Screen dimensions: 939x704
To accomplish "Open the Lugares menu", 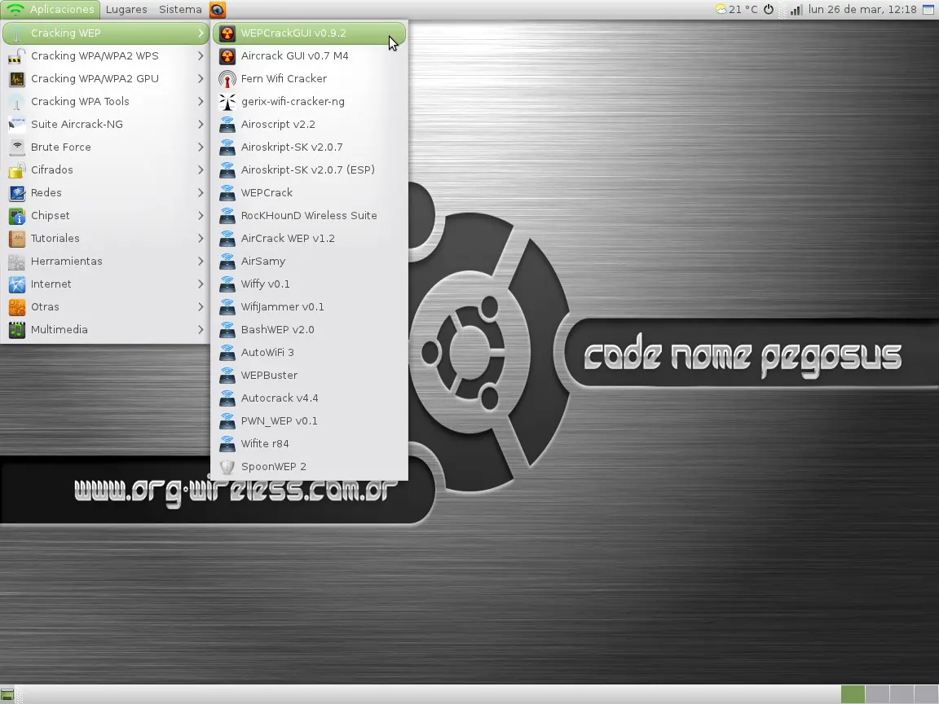I will (x=126, y=10).
